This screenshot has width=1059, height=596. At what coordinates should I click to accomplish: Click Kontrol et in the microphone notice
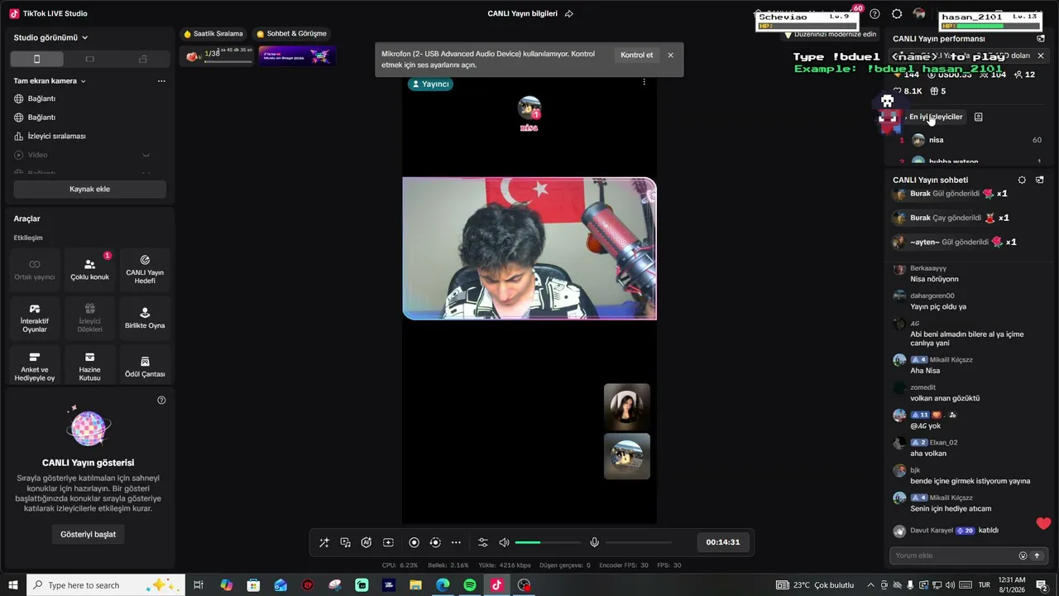click(x=636, y=55)
